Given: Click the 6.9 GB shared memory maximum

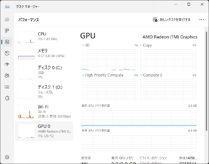Looking at the screenshot, I should point(192,131).
